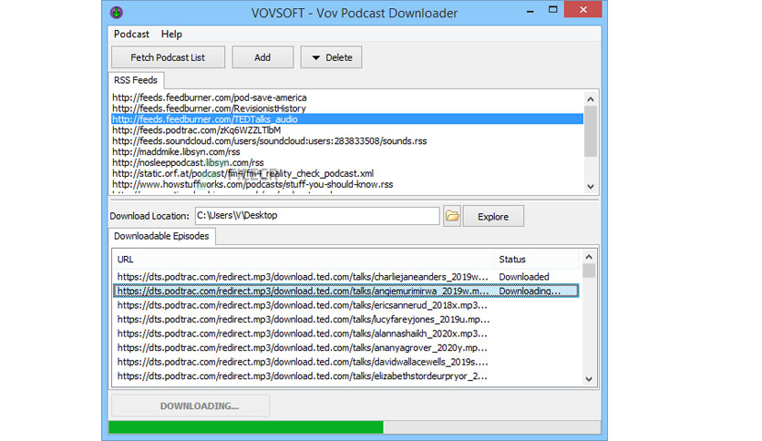The height and width of the screenshot is (441, 762).
Task: Click RSS feeds list scroll down arrow
Action: pyautogui.click(x=591, y=187)
